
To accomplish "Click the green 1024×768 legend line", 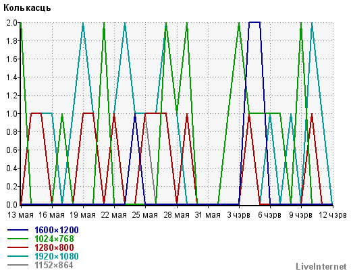I will (x=18, y=239).
